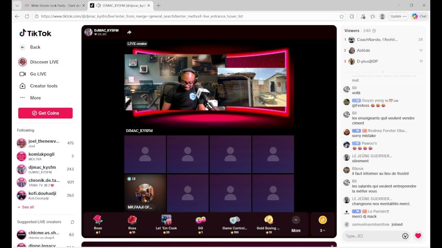Click Bijoux chat username

(358, 168)
